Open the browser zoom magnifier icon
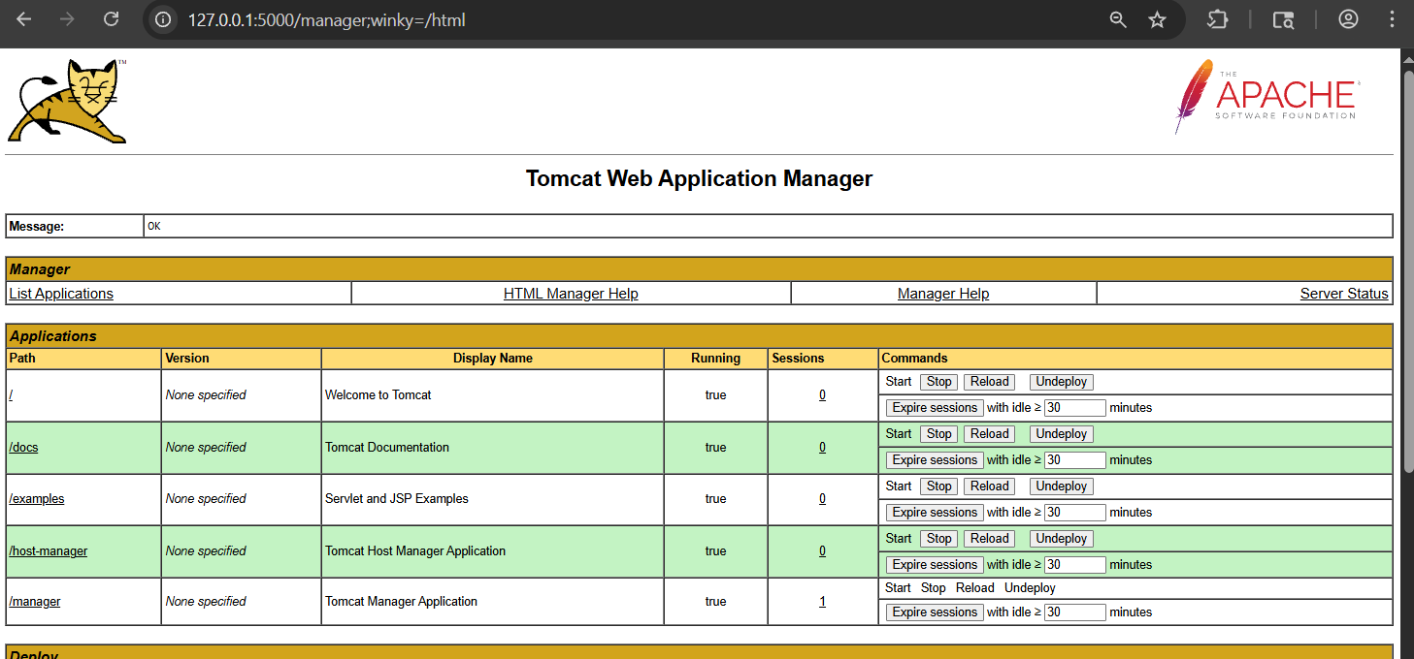Screen dimensions: 1414x659 pos(1118,19)
